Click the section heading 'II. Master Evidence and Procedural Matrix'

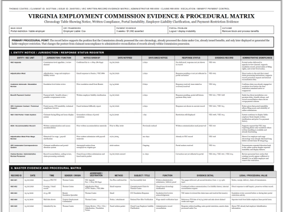point(46,168)
